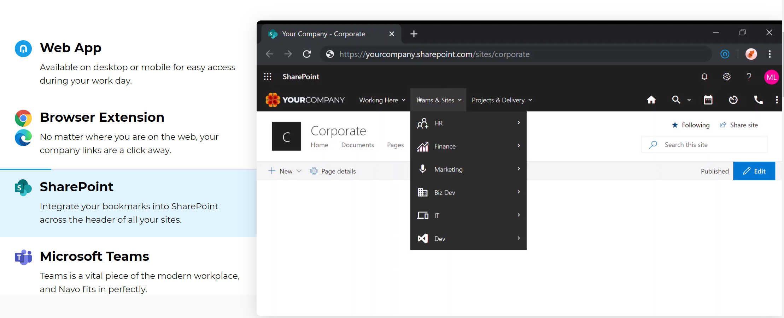This screenshot has height=318, width=784.
Task: Click the phone icon in navigation bar
Action: 758,100
